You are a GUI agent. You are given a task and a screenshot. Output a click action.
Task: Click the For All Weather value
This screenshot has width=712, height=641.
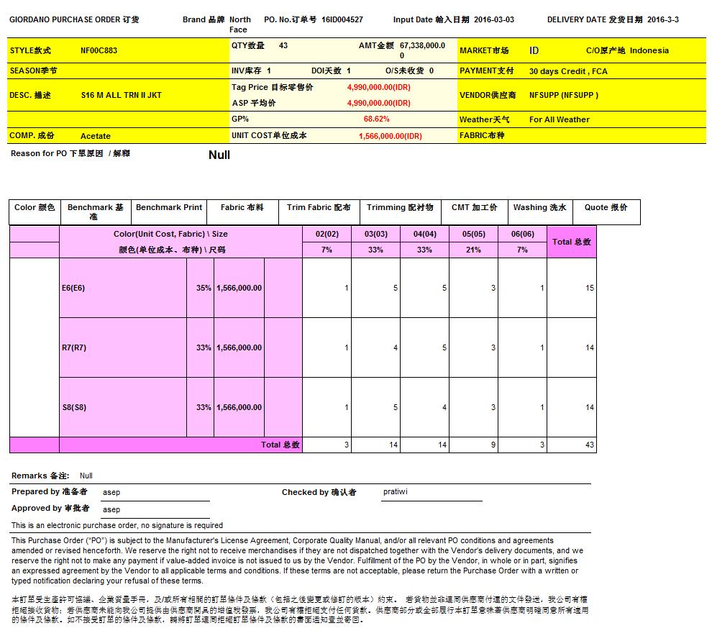(x=559, y=120)
